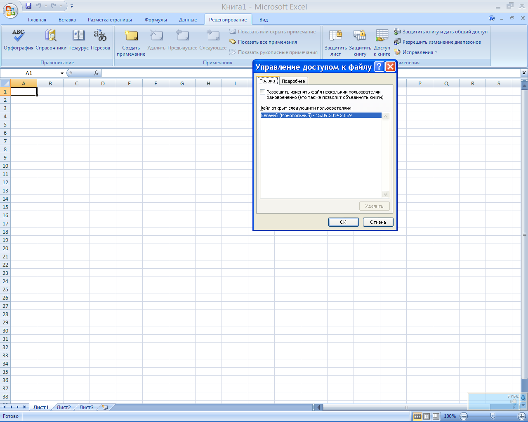The width and height of the screenshot is (528, 422).
Task: Open the Вид ribbon tab
Action: [264, 20]
